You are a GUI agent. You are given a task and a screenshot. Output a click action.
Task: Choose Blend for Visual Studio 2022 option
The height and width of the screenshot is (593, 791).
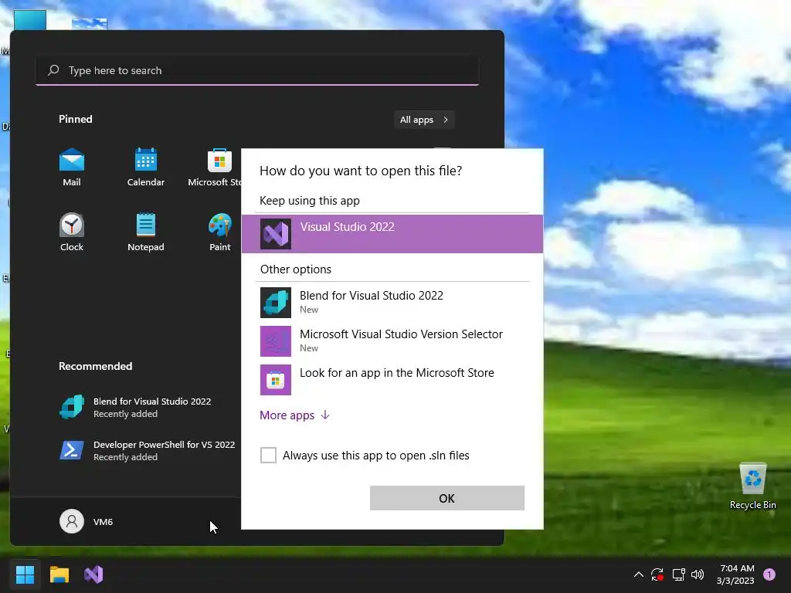click(x=392, y=302)
